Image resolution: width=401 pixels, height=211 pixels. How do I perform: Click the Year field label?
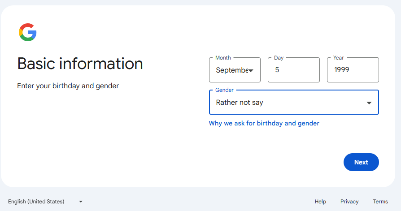pyautogui.click(x=338, y=58)
